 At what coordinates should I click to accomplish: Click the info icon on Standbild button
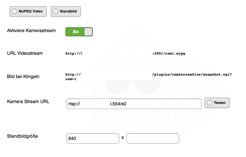coord(55,11)
